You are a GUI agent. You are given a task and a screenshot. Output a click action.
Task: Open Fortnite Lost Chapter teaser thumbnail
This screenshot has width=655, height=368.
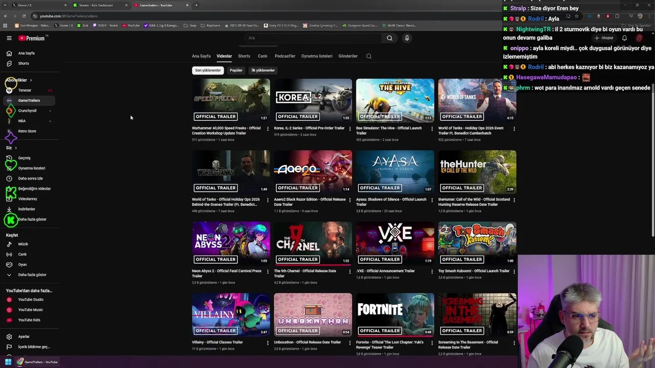pos(395,315)
